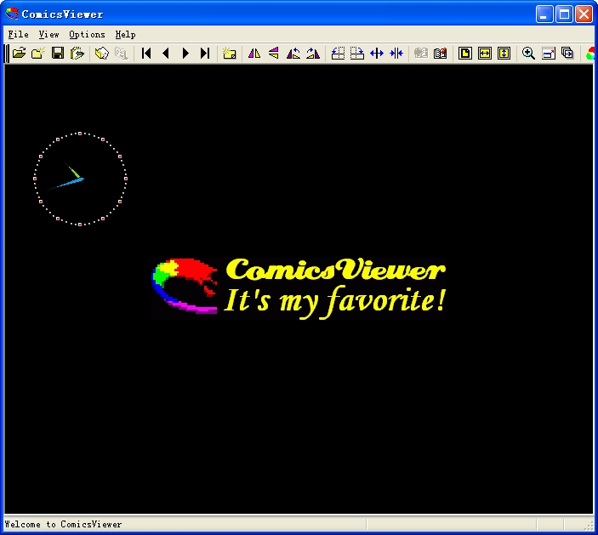Click the dashed page right-arrow icon
This screenshot has height=535, width=598.
pos(357,53)
